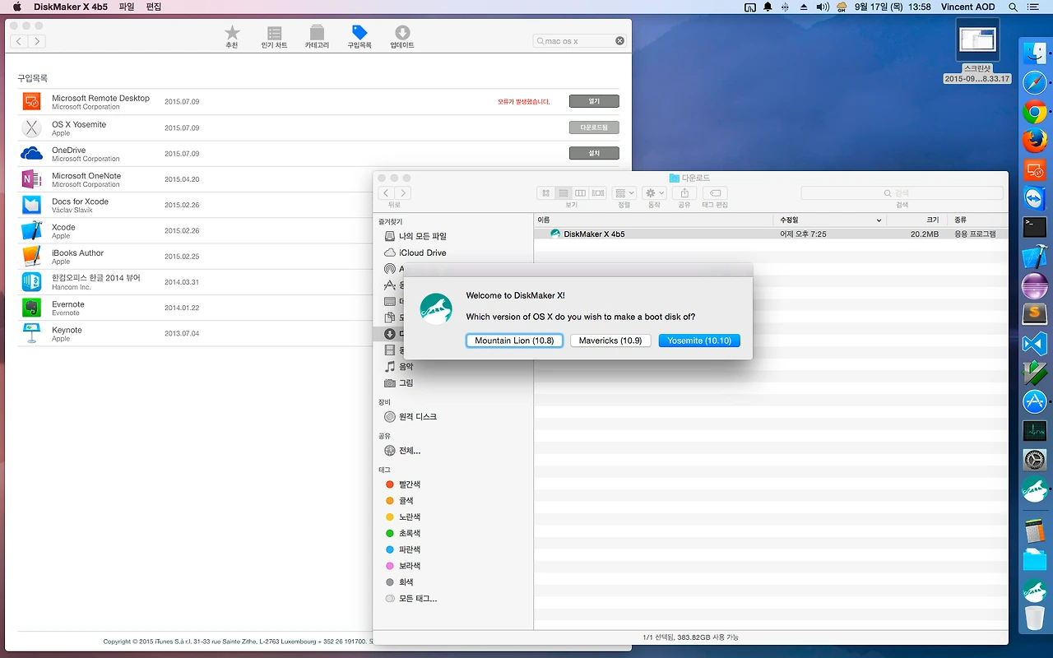The height and width of the screenshot is (658, 1053).
Task: Select the 구입목록 tab in App Store
Action: [x=360, y=36]
